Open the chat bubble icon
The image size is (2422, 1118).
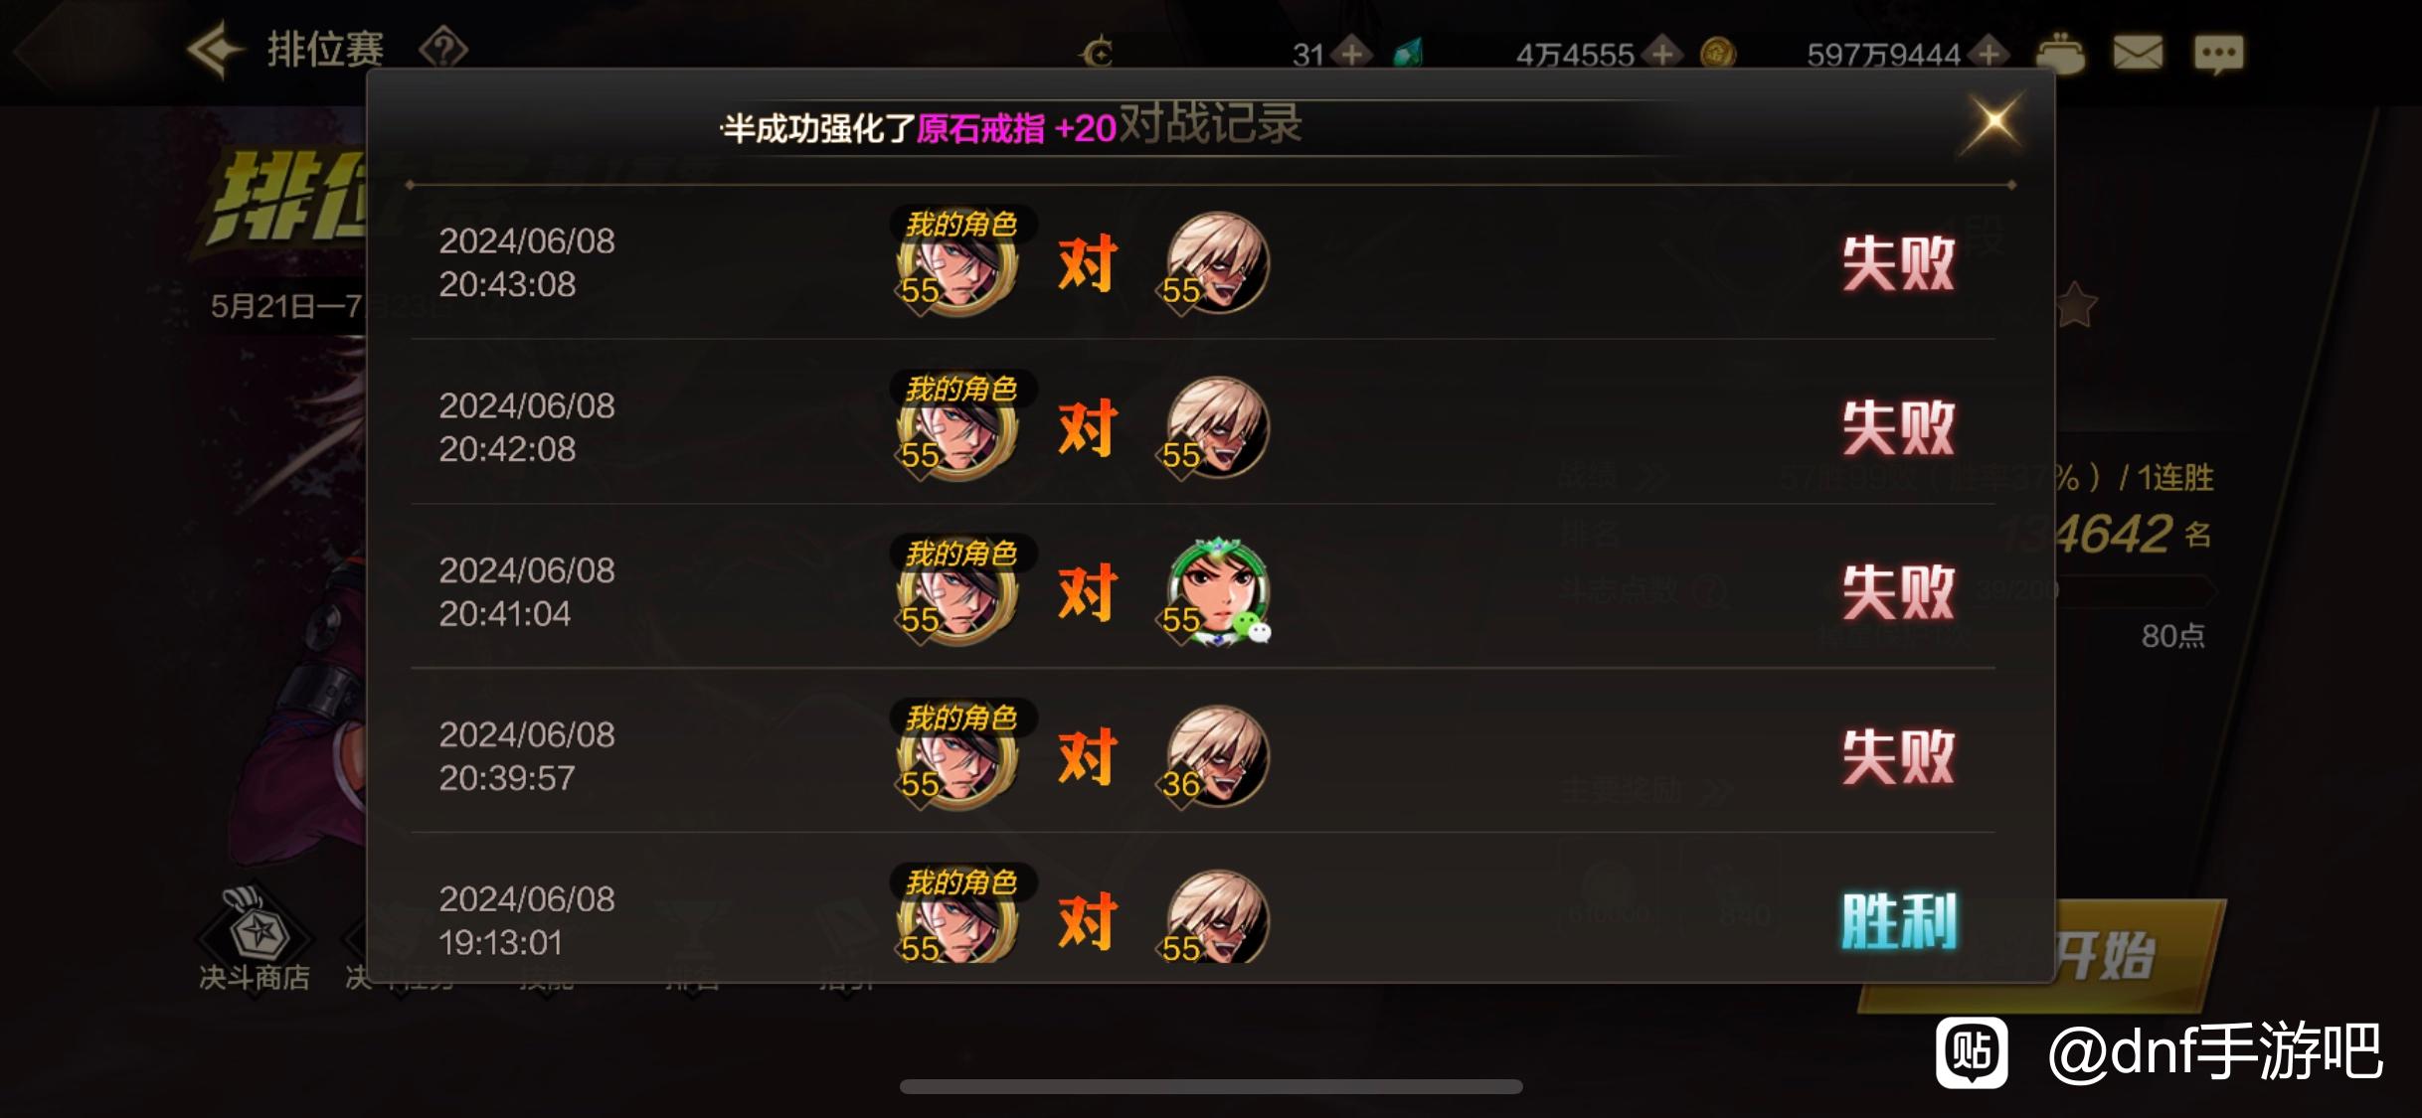(2218, 54)
